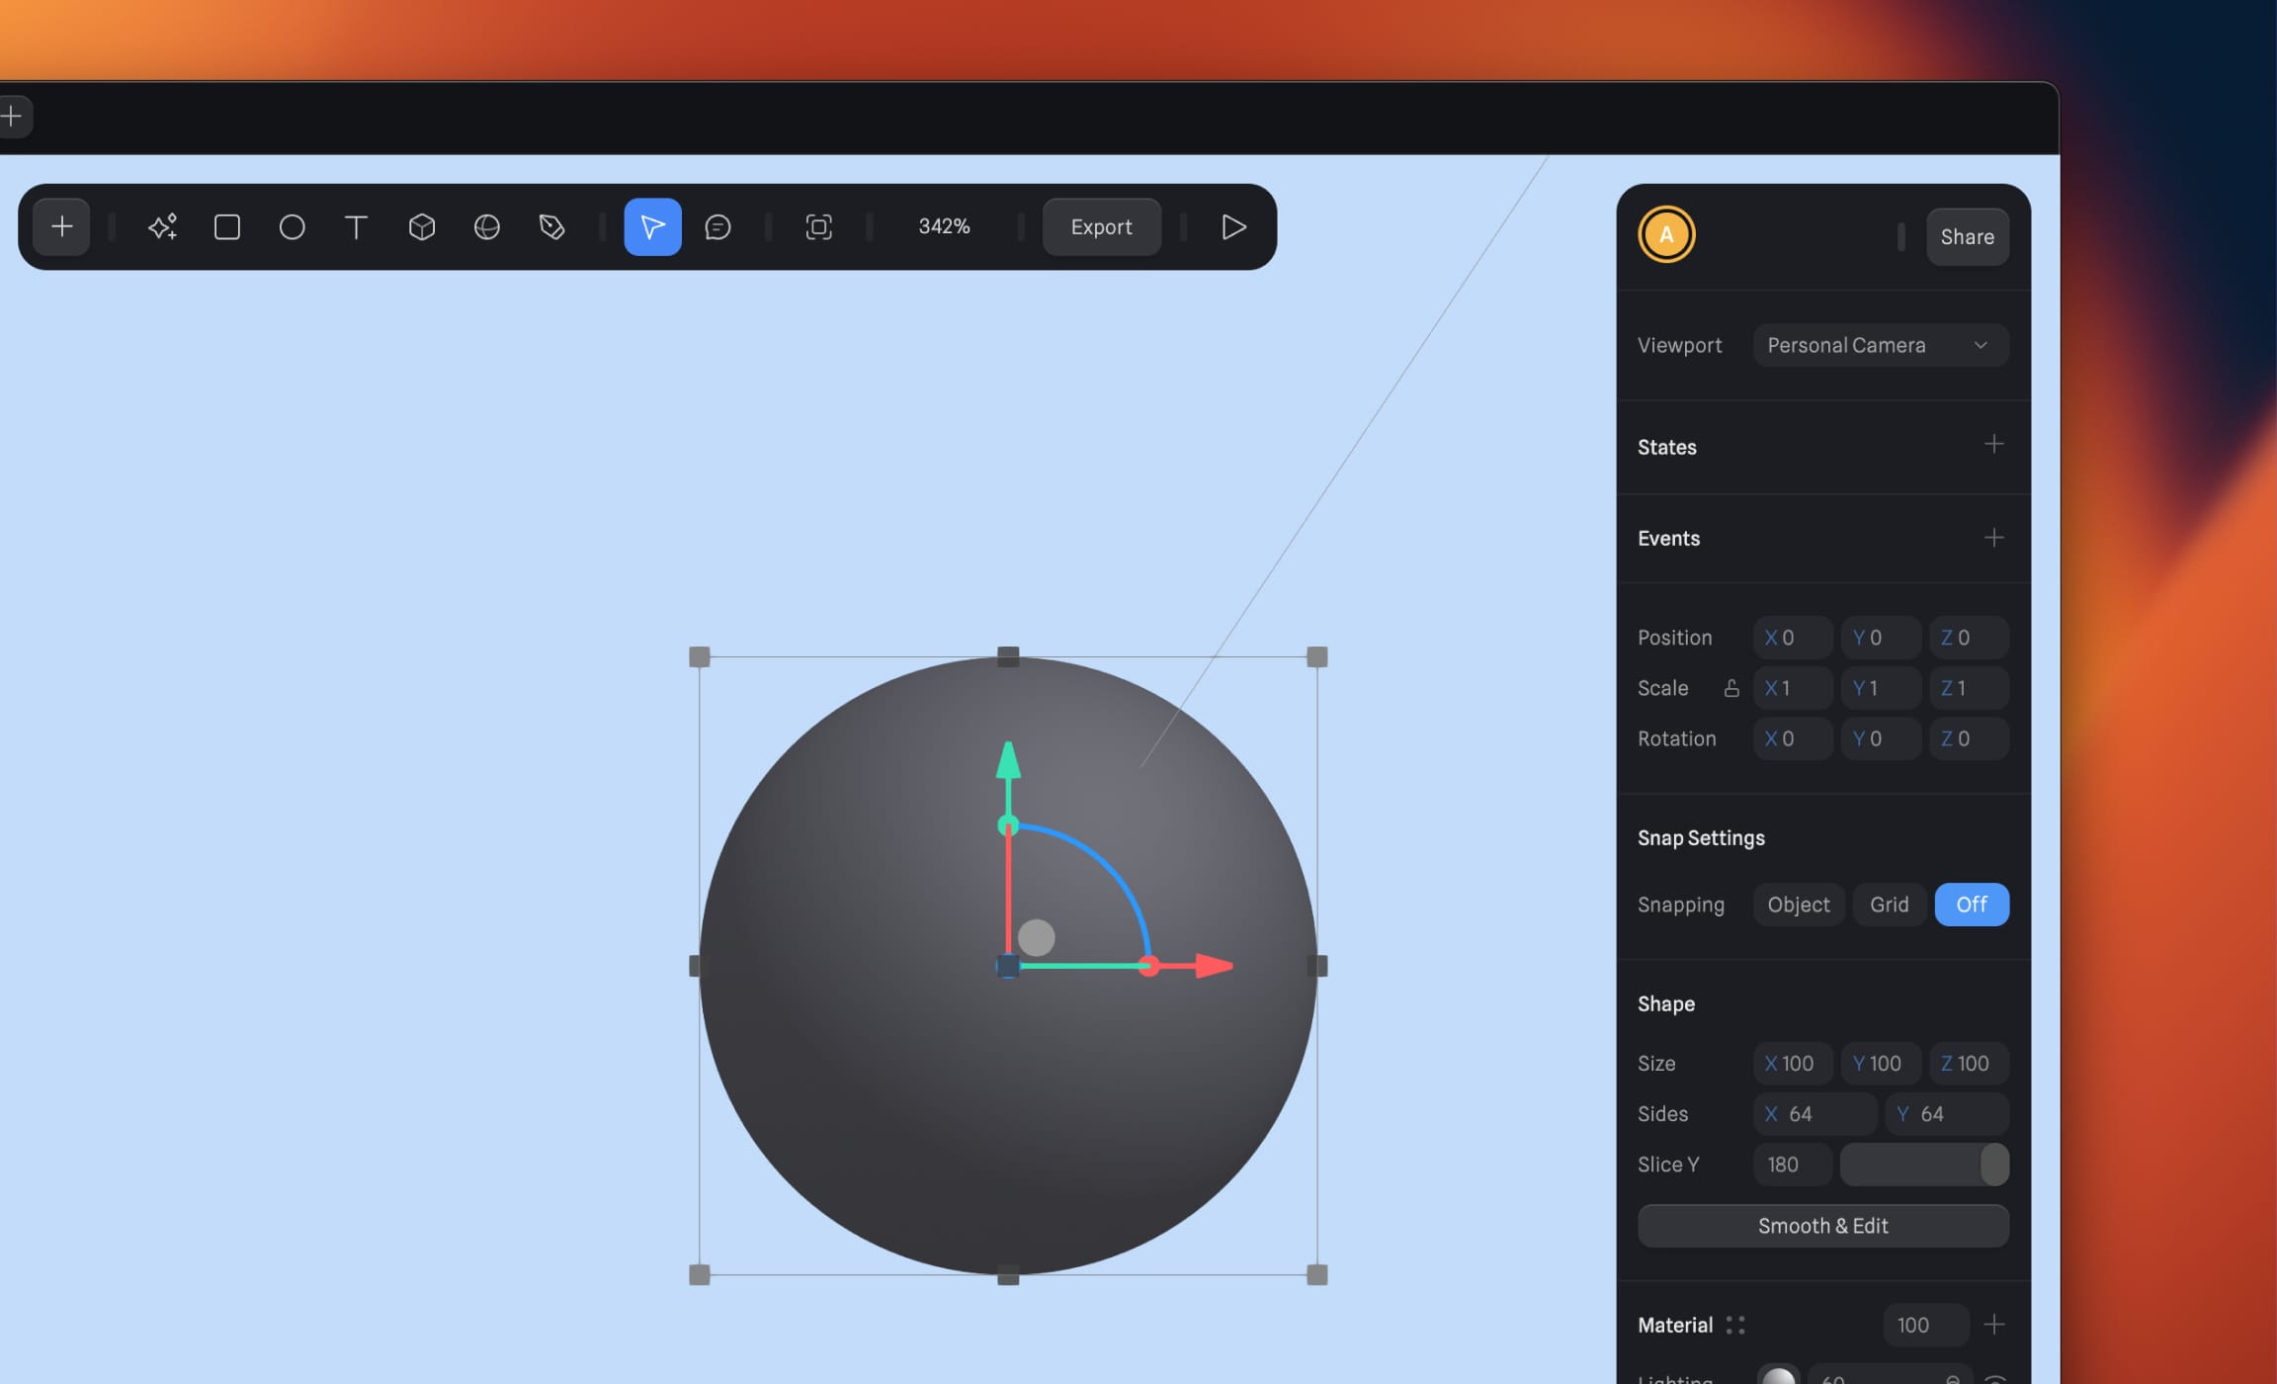
Task: Open the Viewport camera dropdown
Action: (x=1880, y=344)
